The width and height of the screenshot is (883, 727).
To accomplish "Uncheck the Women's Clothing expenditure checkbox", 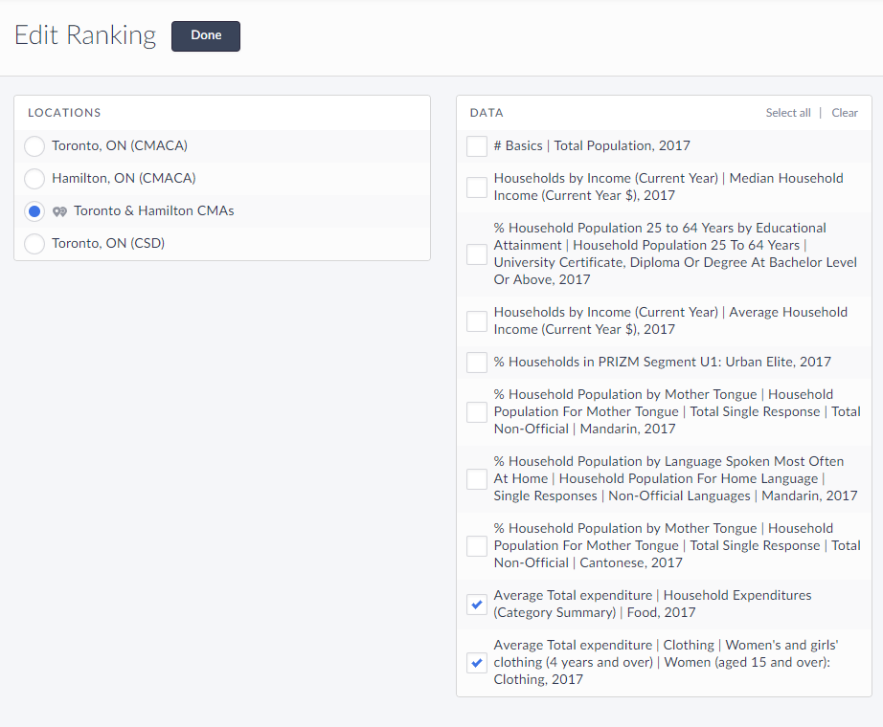I will [x=477, y=663].
